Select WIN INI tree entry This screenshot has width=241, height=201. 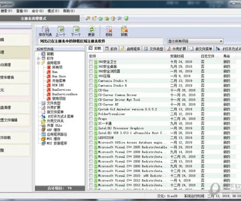click(x=58, y=85)
